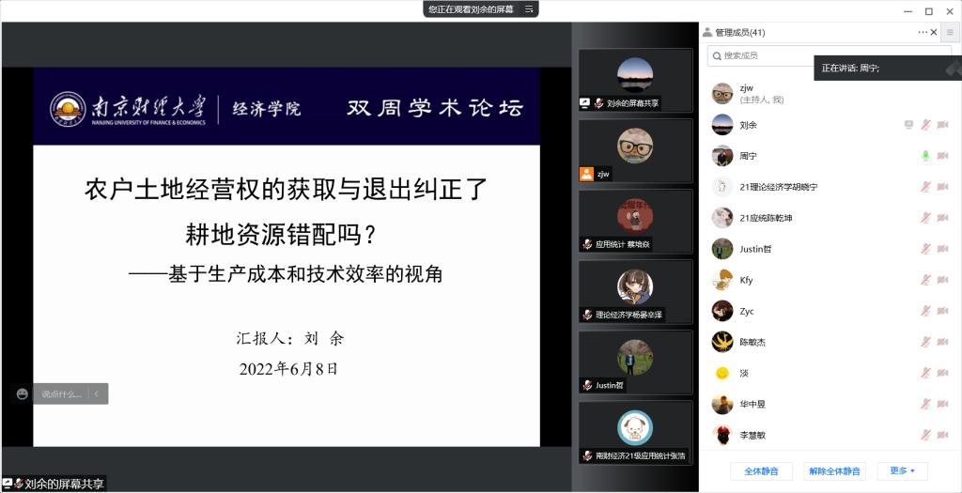The image size is (962, 493).
Task: Click the hamburger menu icon at top right
Action: point(950,33)
